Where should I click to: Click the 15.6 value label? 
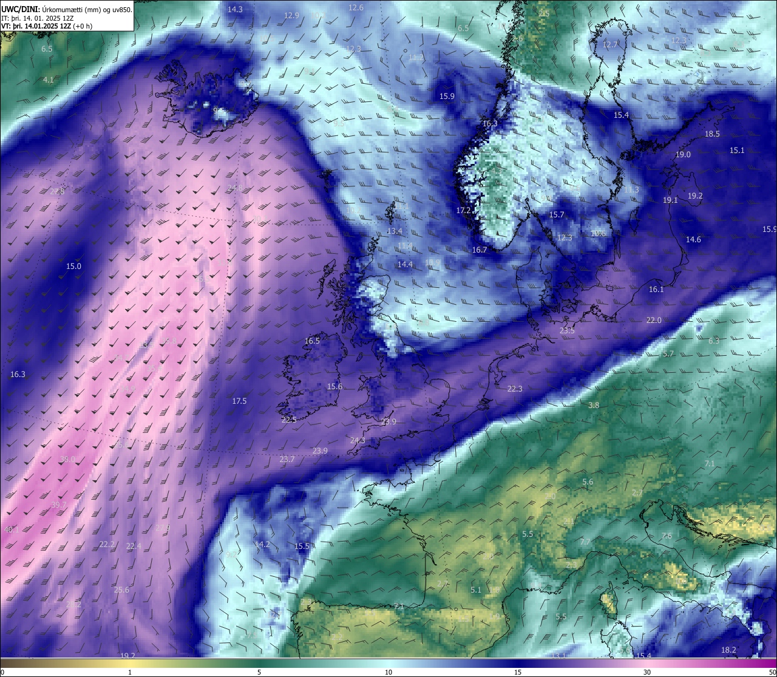(334, 386)
